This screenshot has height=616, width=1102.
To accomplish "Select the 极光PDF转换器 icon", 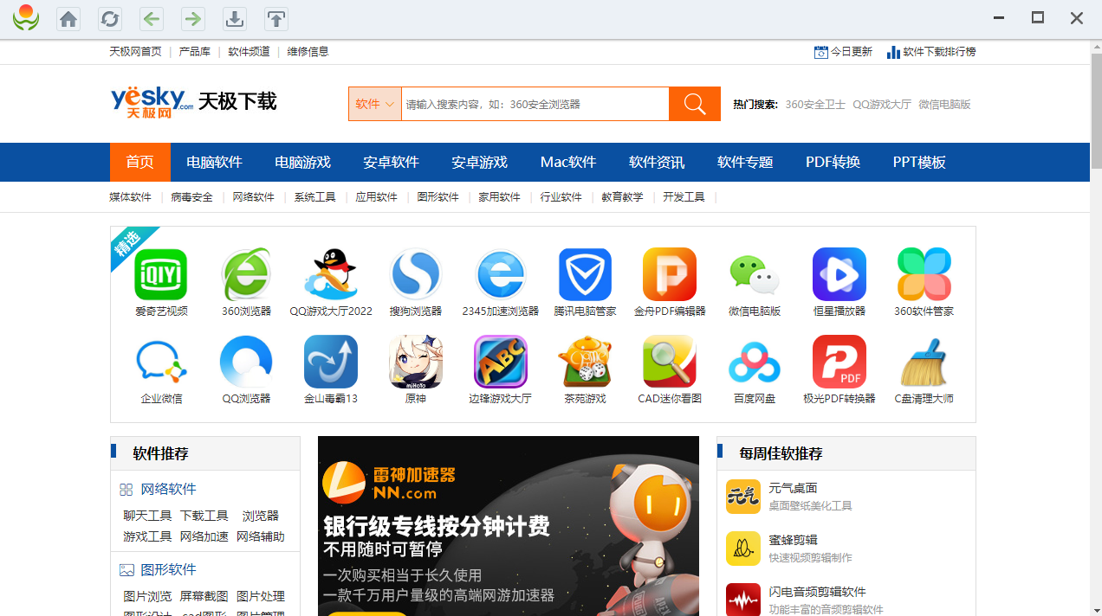I will point(839,362).
